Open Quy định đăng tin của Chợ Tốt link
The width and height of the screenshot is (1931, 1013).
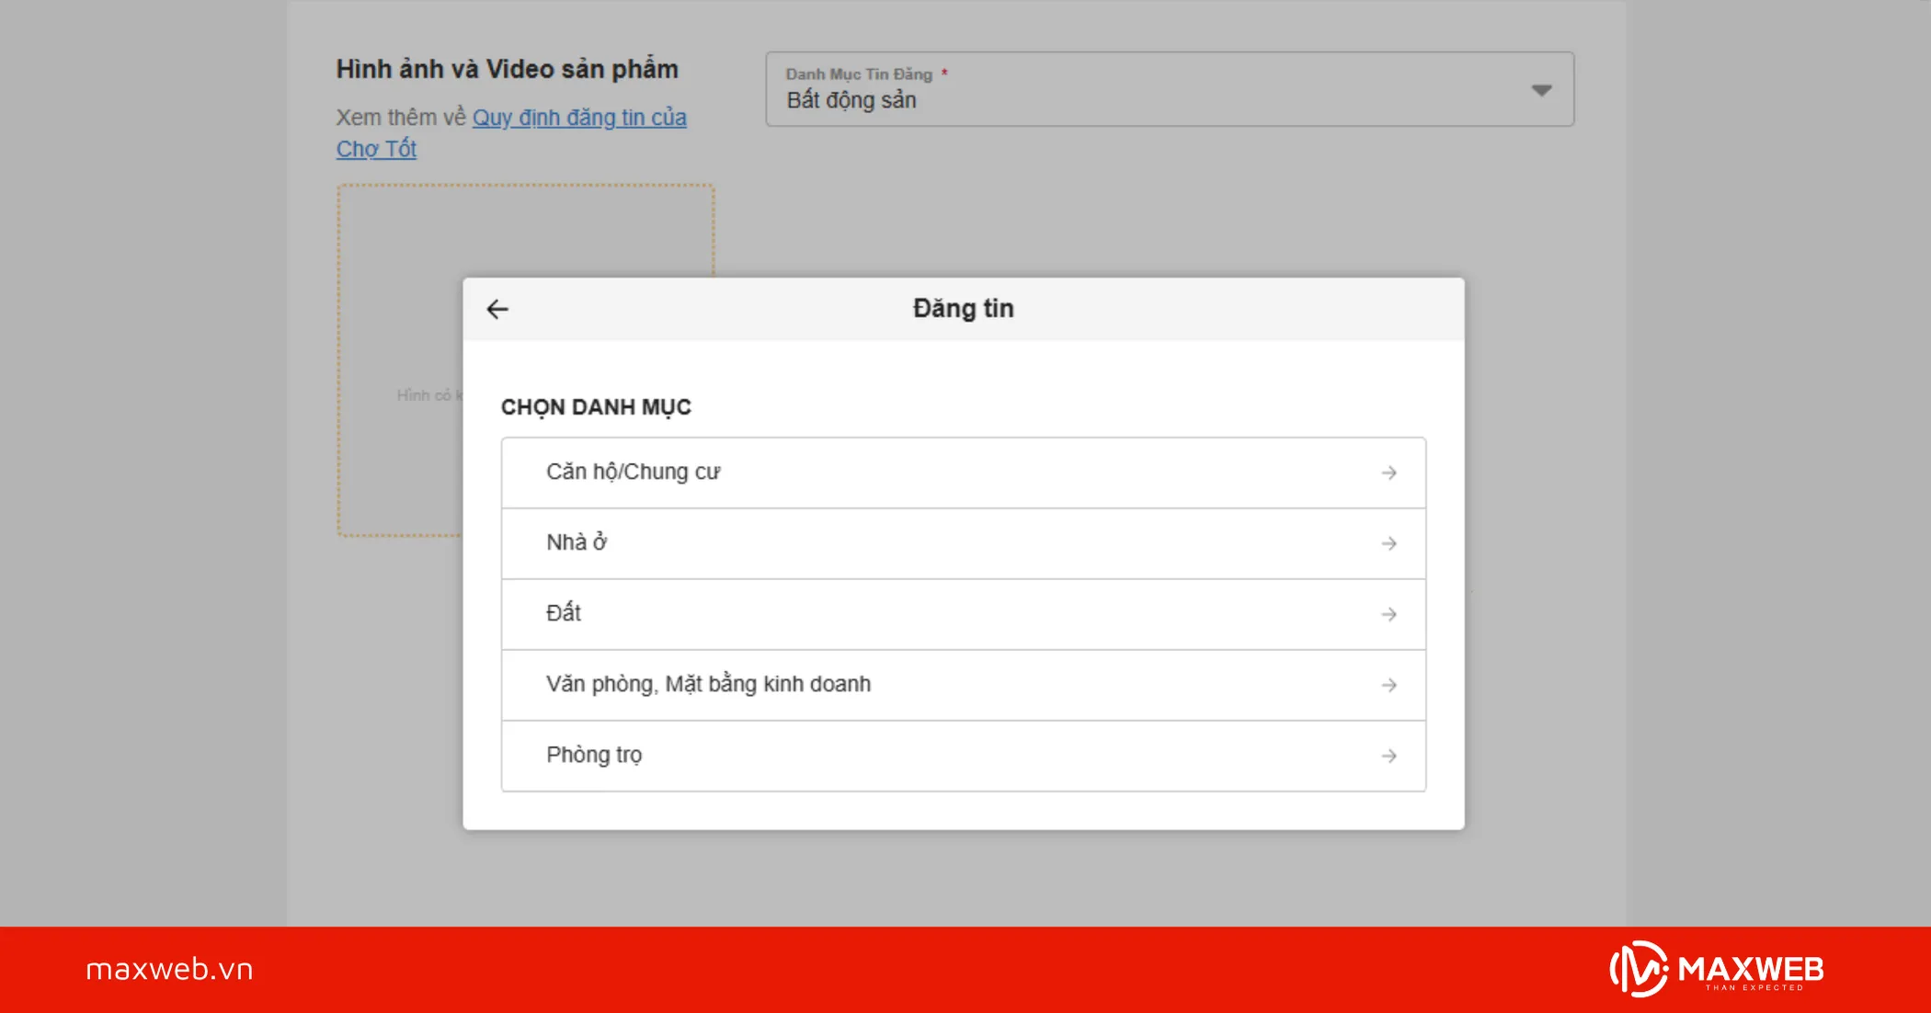[x=579, y=118]
